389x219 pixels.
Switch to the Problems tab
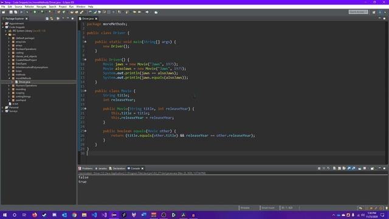tap(86, 169)
